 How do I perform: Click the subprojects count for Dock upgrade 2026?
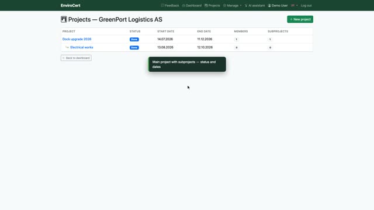[x=270, y=39]
